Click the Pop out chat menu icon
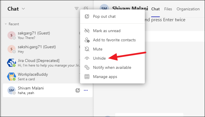Image resolution: width=205 pixels, height=117 pixels. pyautogui.click(x=87, y=16)
